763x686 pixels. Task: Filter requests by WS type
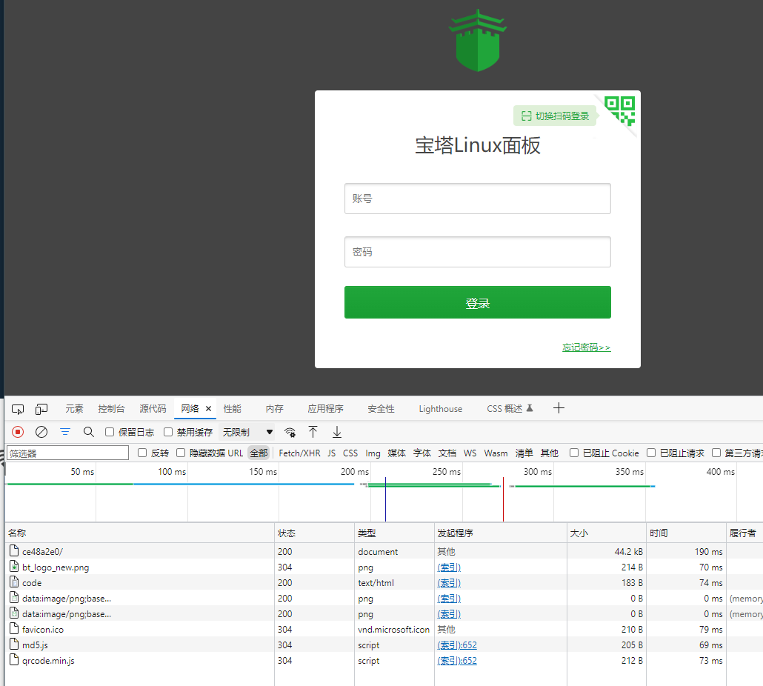point(470,453)
